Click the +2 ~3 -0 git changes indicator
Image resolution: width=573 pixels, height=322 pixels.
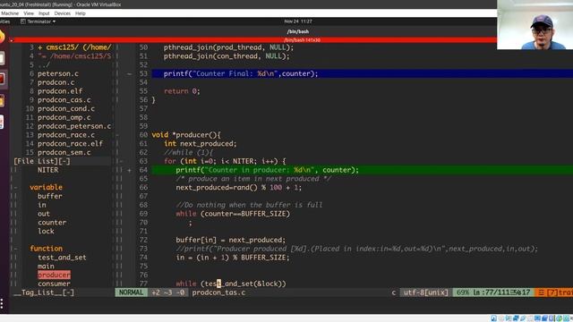point(168,292)
